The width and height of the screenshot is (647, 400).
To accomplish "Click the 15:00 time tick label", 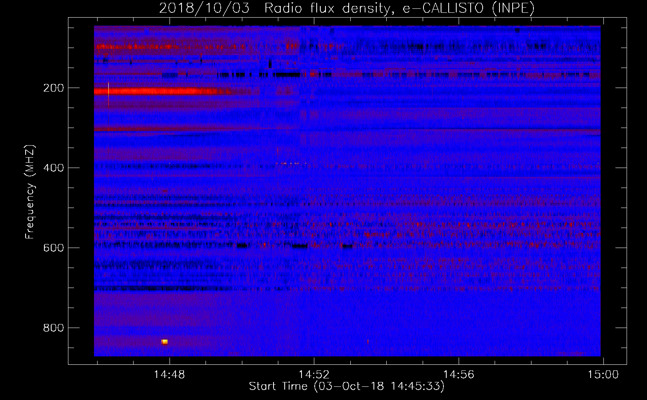I will 603,375.
